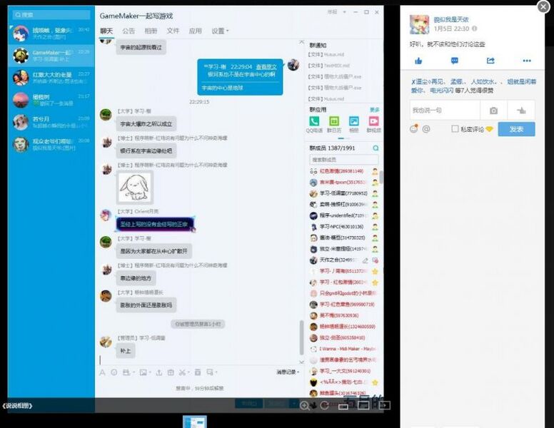
Task: Open the gift box icon in chat toolbar
Action: pyautogui.click(x=171, y=372)
